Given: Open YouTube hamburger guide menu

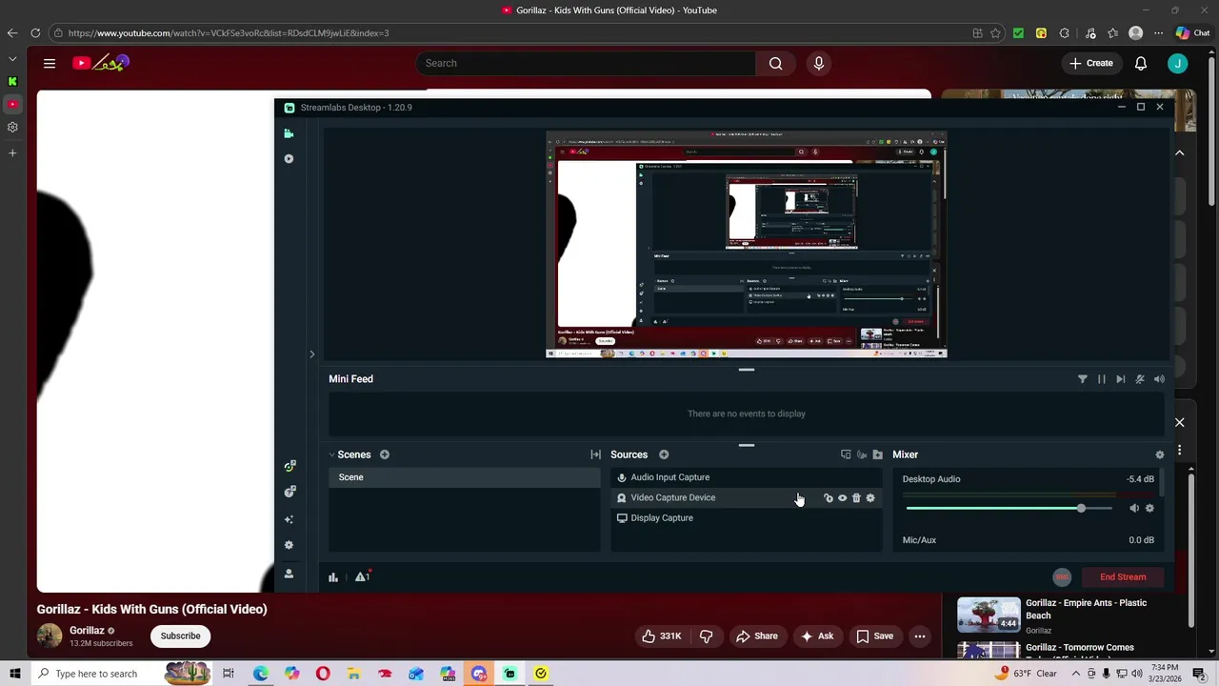Looking at the screenshot, I should [50, 63].
